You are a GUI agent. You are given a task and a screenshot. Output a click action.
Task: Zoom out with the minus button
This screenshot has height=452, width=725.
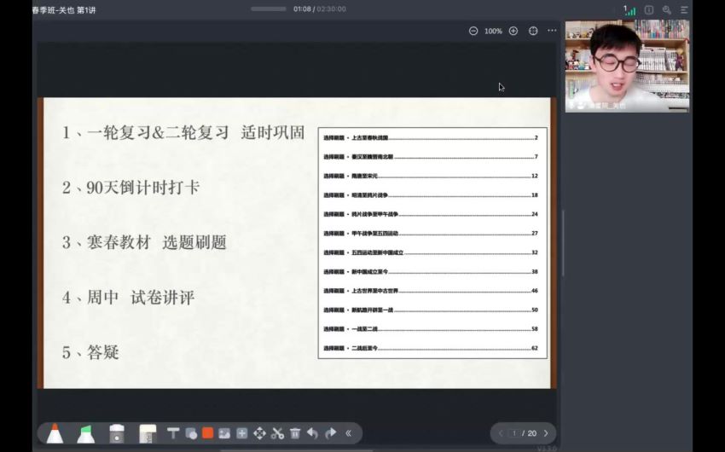473,31
